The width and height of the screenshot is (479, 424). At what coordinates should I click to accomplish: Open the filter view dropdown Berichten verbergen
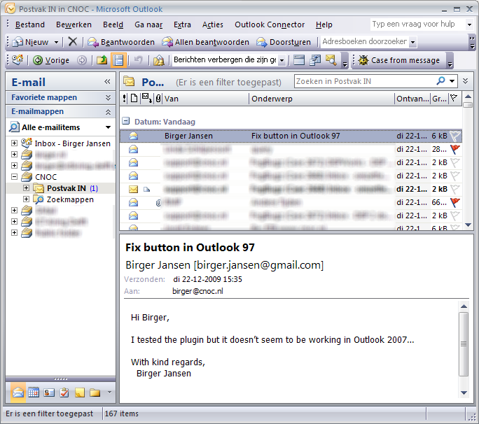pos(282,60)
